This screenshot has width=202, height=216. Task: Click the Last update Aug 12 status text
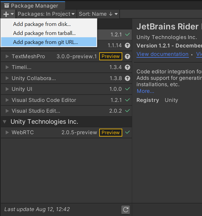(x=37, y=209)
